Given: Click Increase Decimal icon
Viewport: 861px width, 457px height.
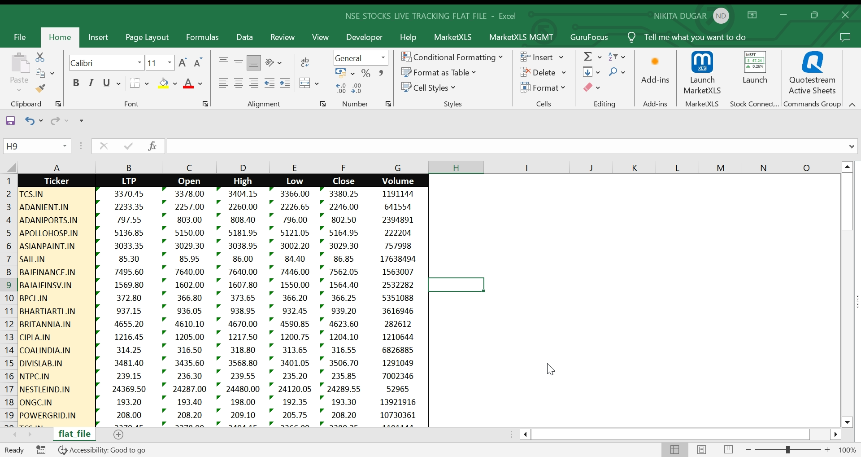Looking at the screenshot, I should (341, 88).
